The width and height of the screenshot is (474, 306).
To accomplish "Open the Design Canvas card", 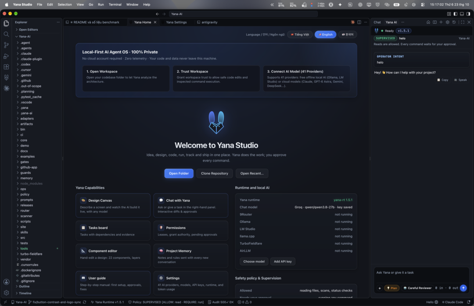I will pyautogui.click(x=113, y=205).
